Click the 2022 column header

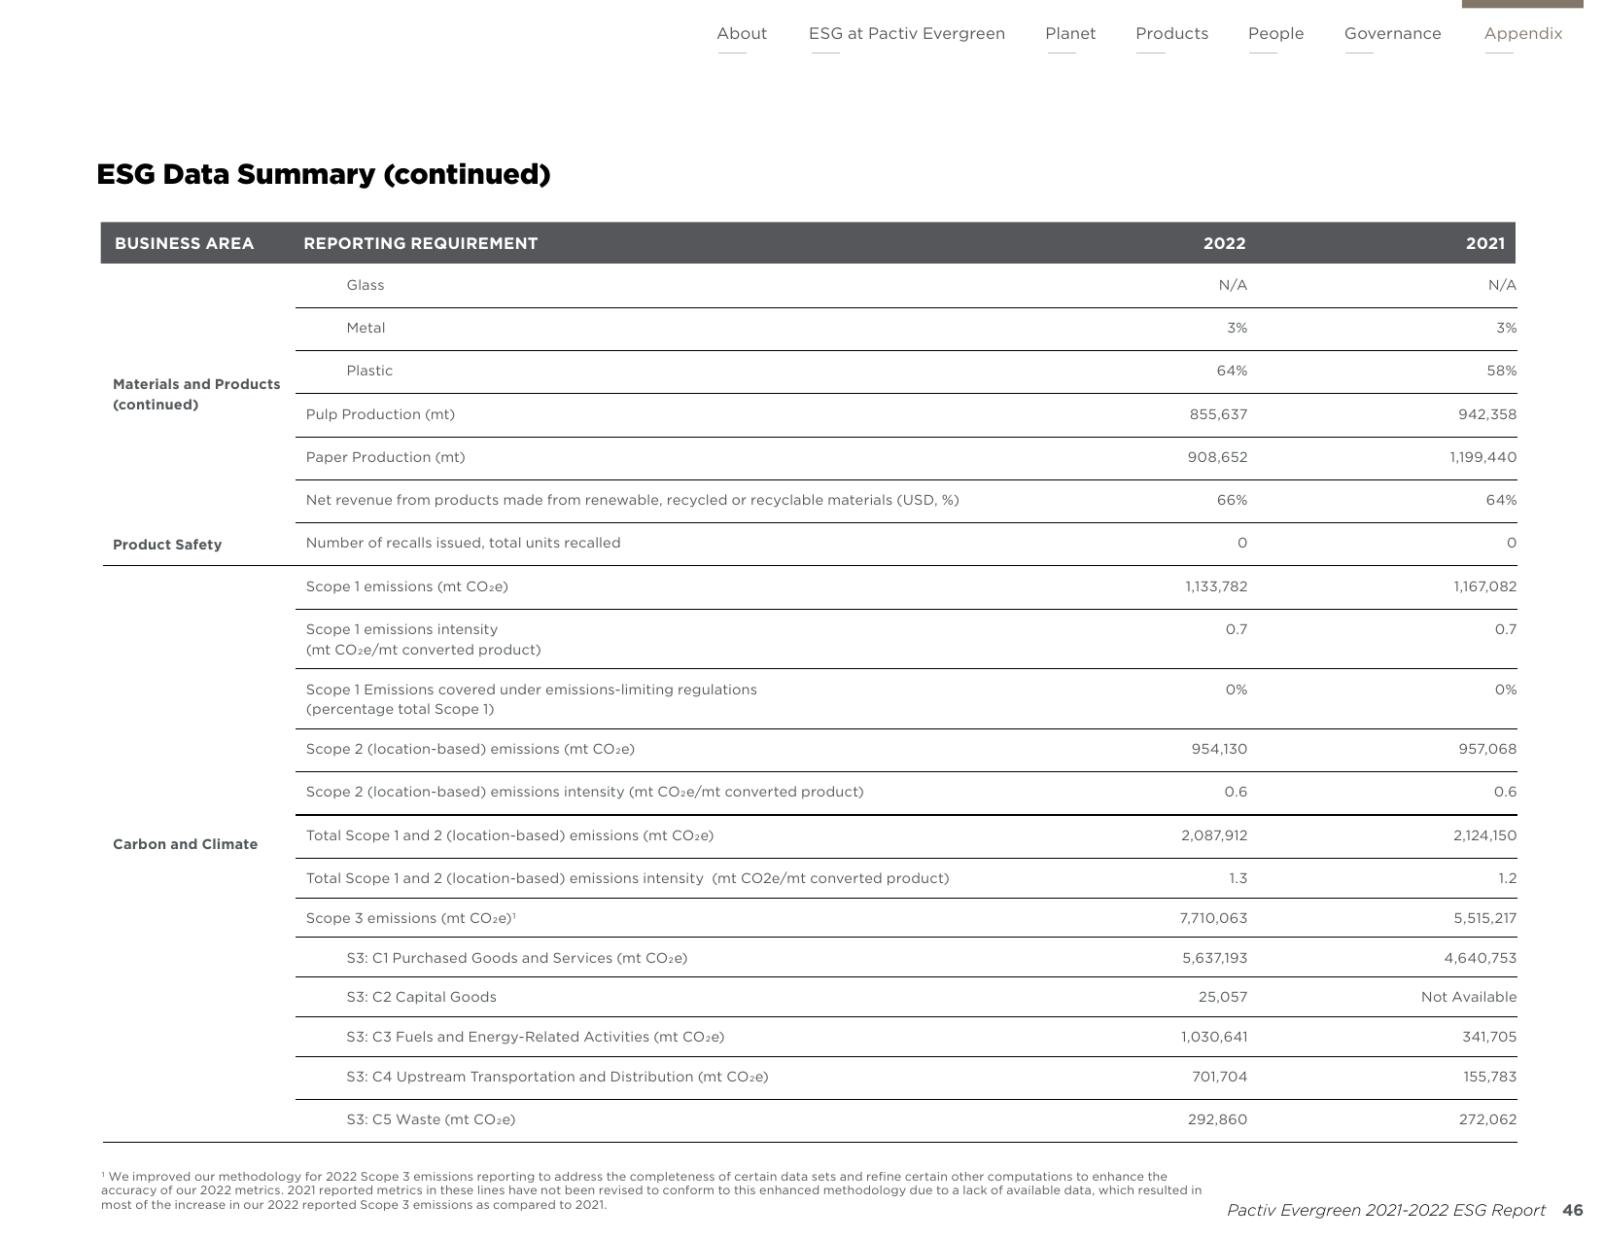pos(1225,243)
